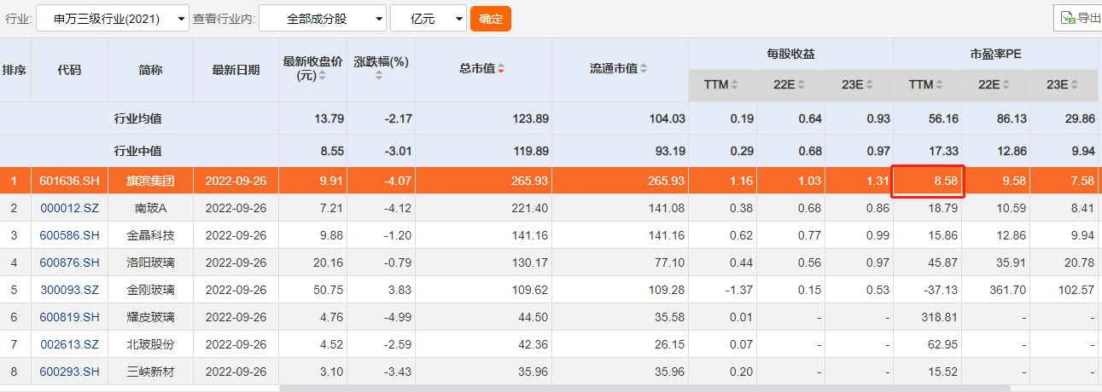Sort by 总市值 using its sort icon
The height and width of the screenshot is (392, 1102).
pos(501,69)
